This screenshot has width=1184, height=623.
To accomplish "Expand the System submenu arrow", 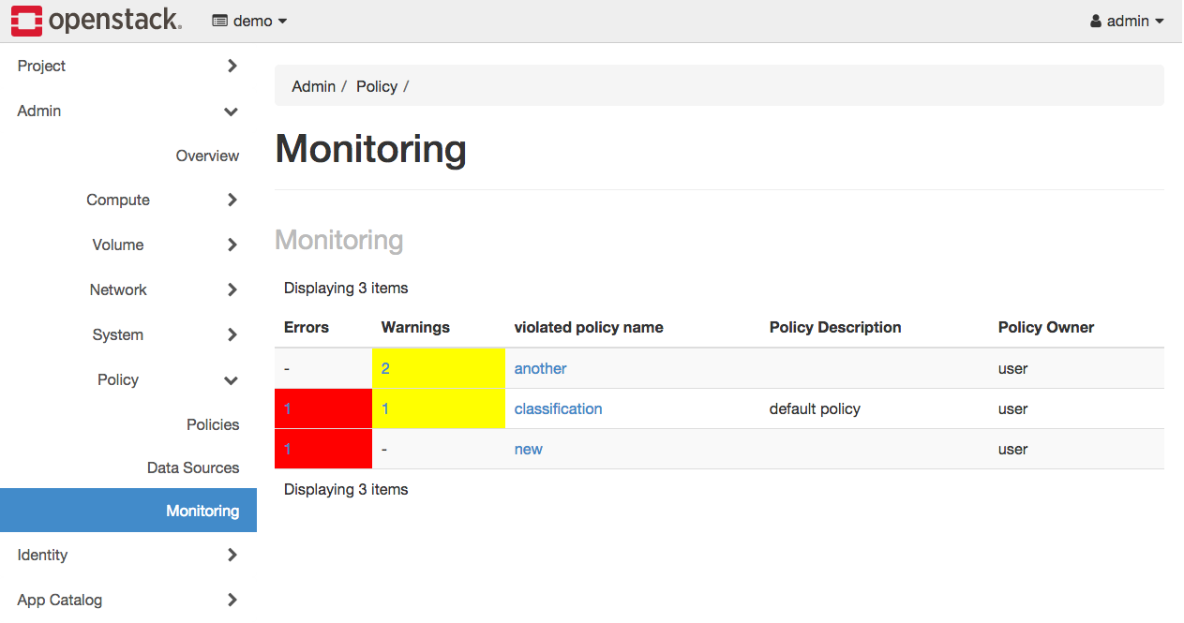I will coord(232,334).
